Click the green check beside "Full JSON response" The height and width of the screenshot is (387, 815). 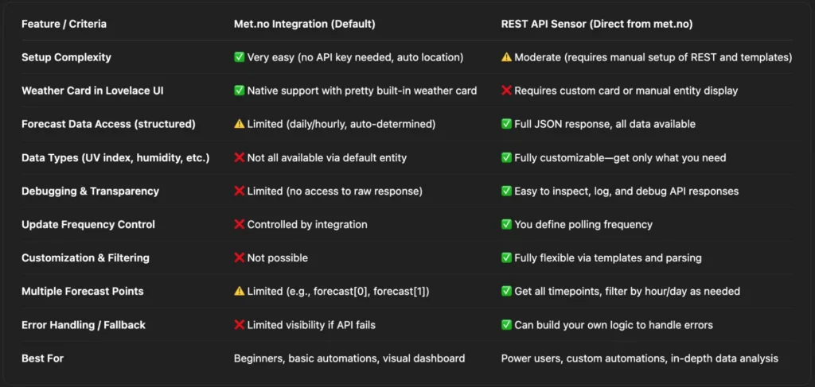pos(506,124)
